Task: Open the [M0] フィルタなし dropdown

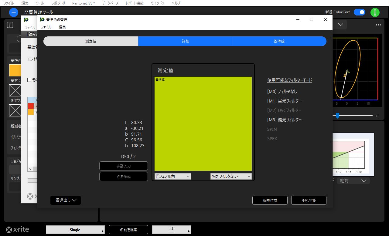Action: click(231, 176)
